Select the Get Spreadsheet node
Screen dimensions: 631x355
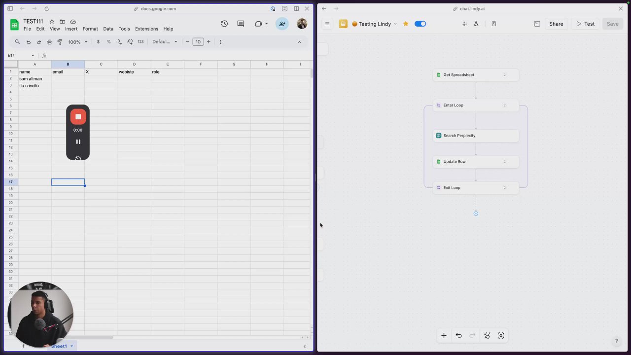tap(476, 75)
